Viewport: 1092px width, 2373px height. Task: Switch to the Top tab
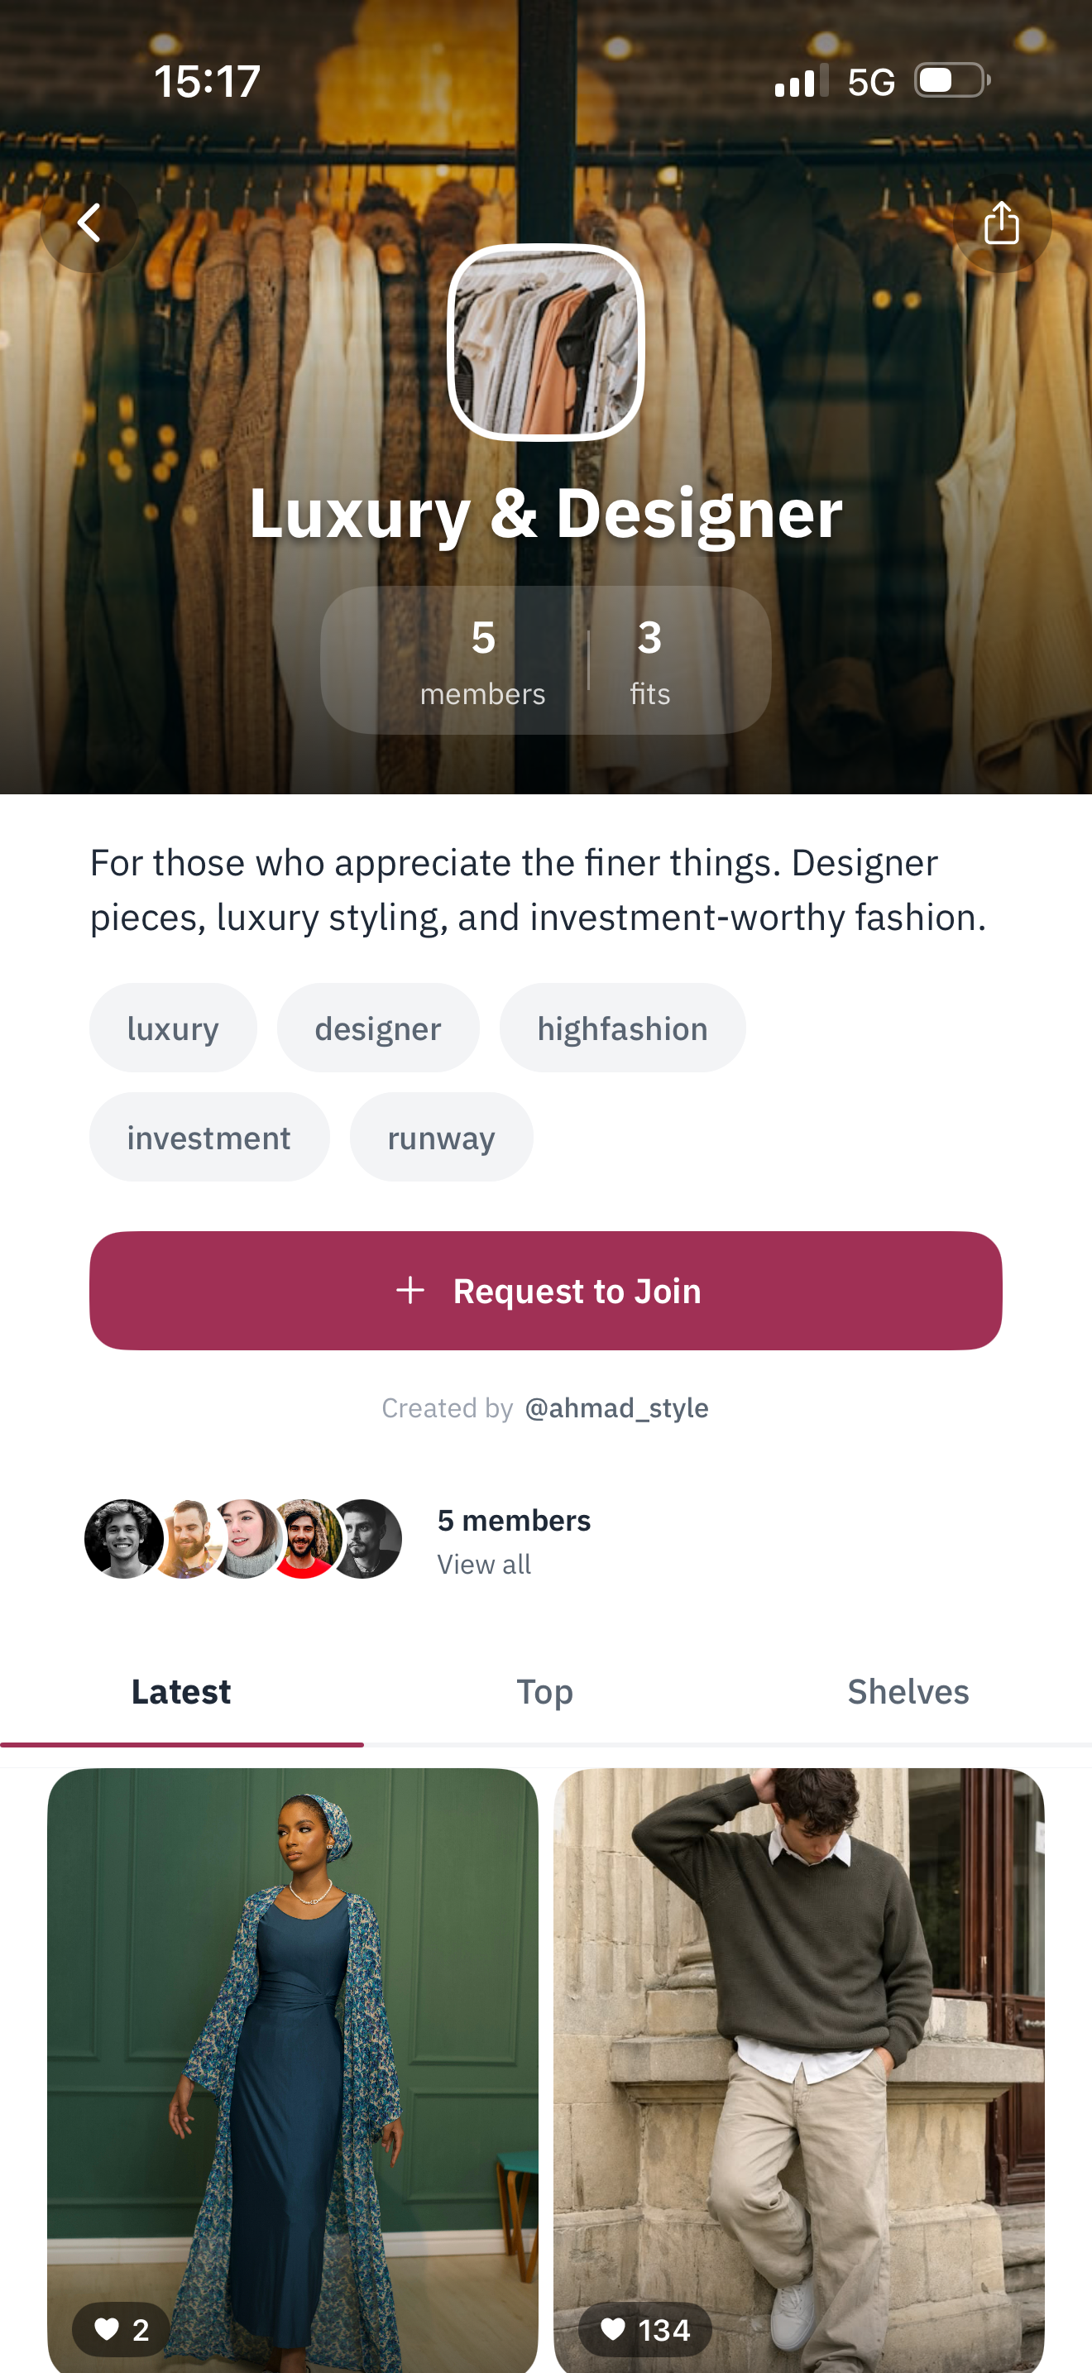click(545, 1691)
